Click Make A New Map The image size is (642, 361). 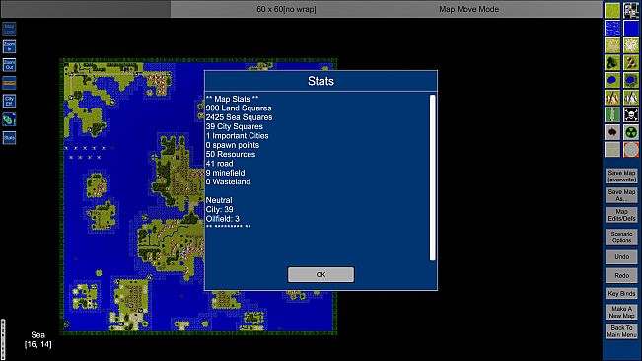tap(621, 312)
